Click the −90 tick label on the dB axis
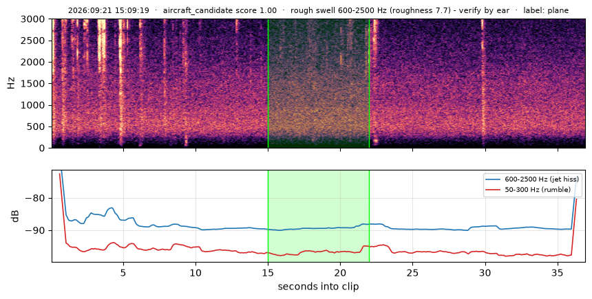 click(36, 230)
